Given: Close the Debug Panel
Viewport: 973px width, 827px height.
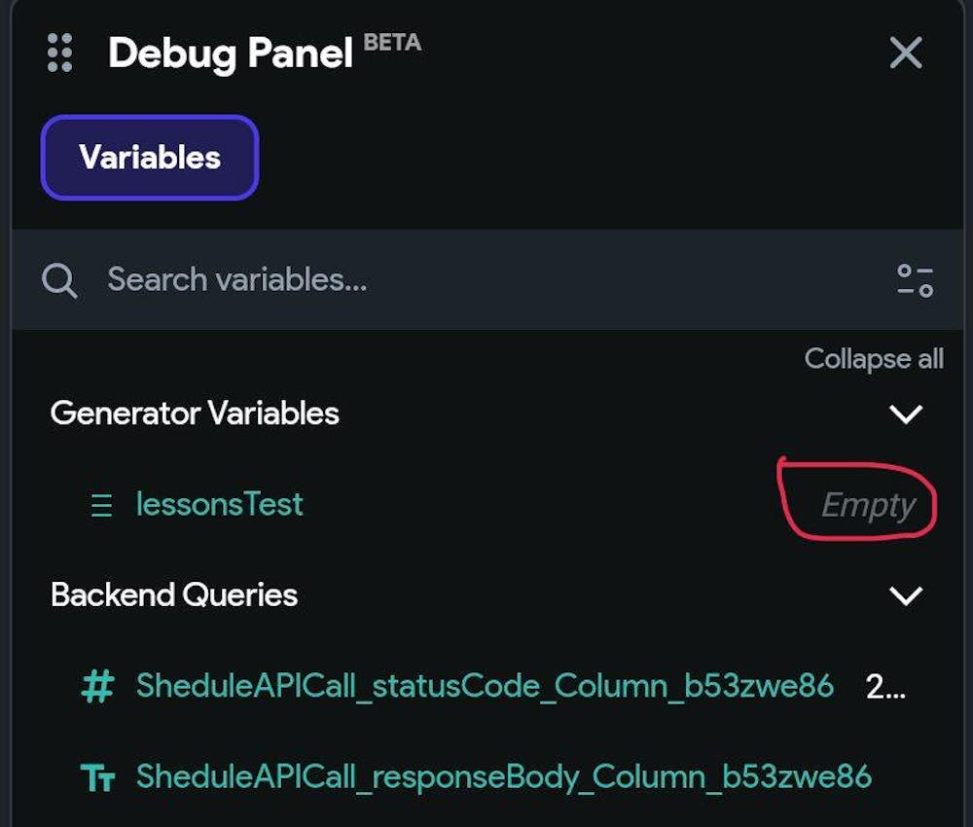Looking at the screenshot, I should (905, 53).
